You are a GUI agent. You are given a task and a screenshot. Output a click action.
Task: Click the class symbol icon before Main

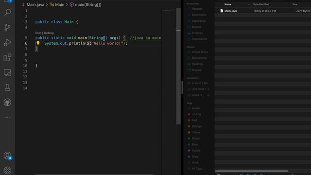click(x=52, y=4)
